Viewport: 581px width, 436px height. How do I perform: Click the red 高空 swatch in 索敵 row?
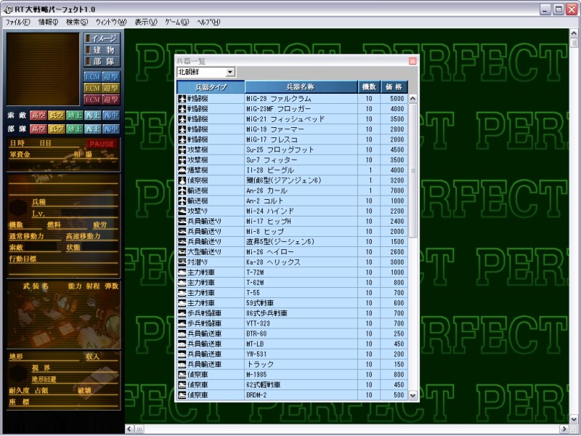[38, 116]
